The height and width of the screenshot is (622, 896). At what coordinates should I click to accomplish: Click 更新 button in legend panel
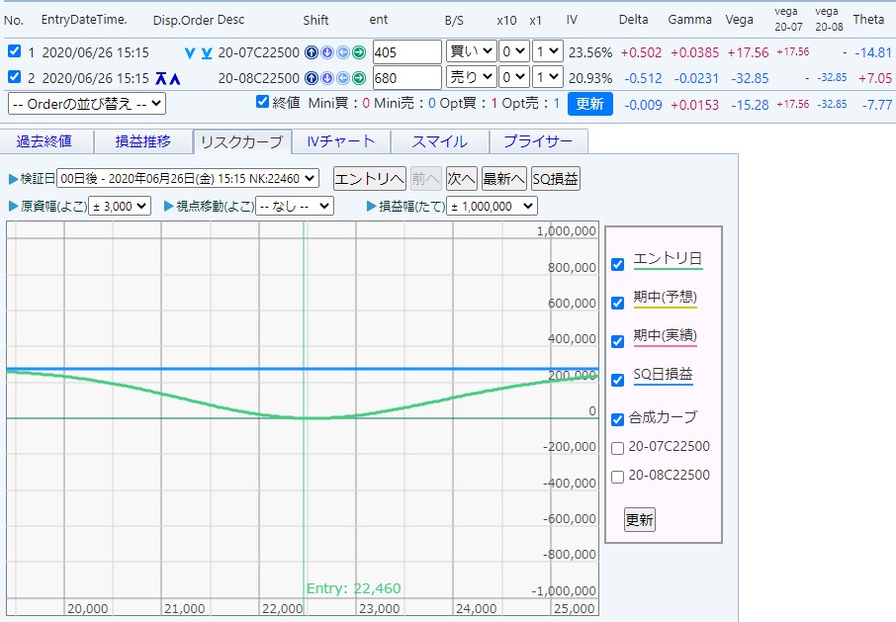click(x=640, y=520)
